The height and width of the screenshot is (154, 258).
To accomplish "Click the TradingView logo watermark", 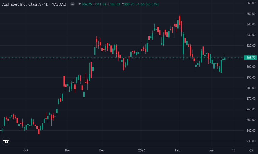I will click(6, 141).
